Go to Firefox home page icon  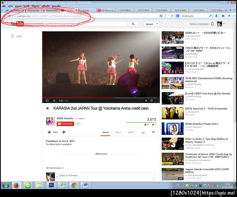(223, 16)
